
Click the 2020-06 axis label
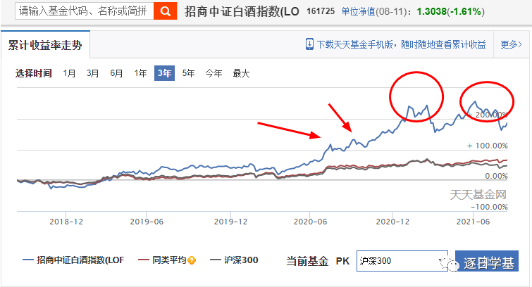point(310,222)
